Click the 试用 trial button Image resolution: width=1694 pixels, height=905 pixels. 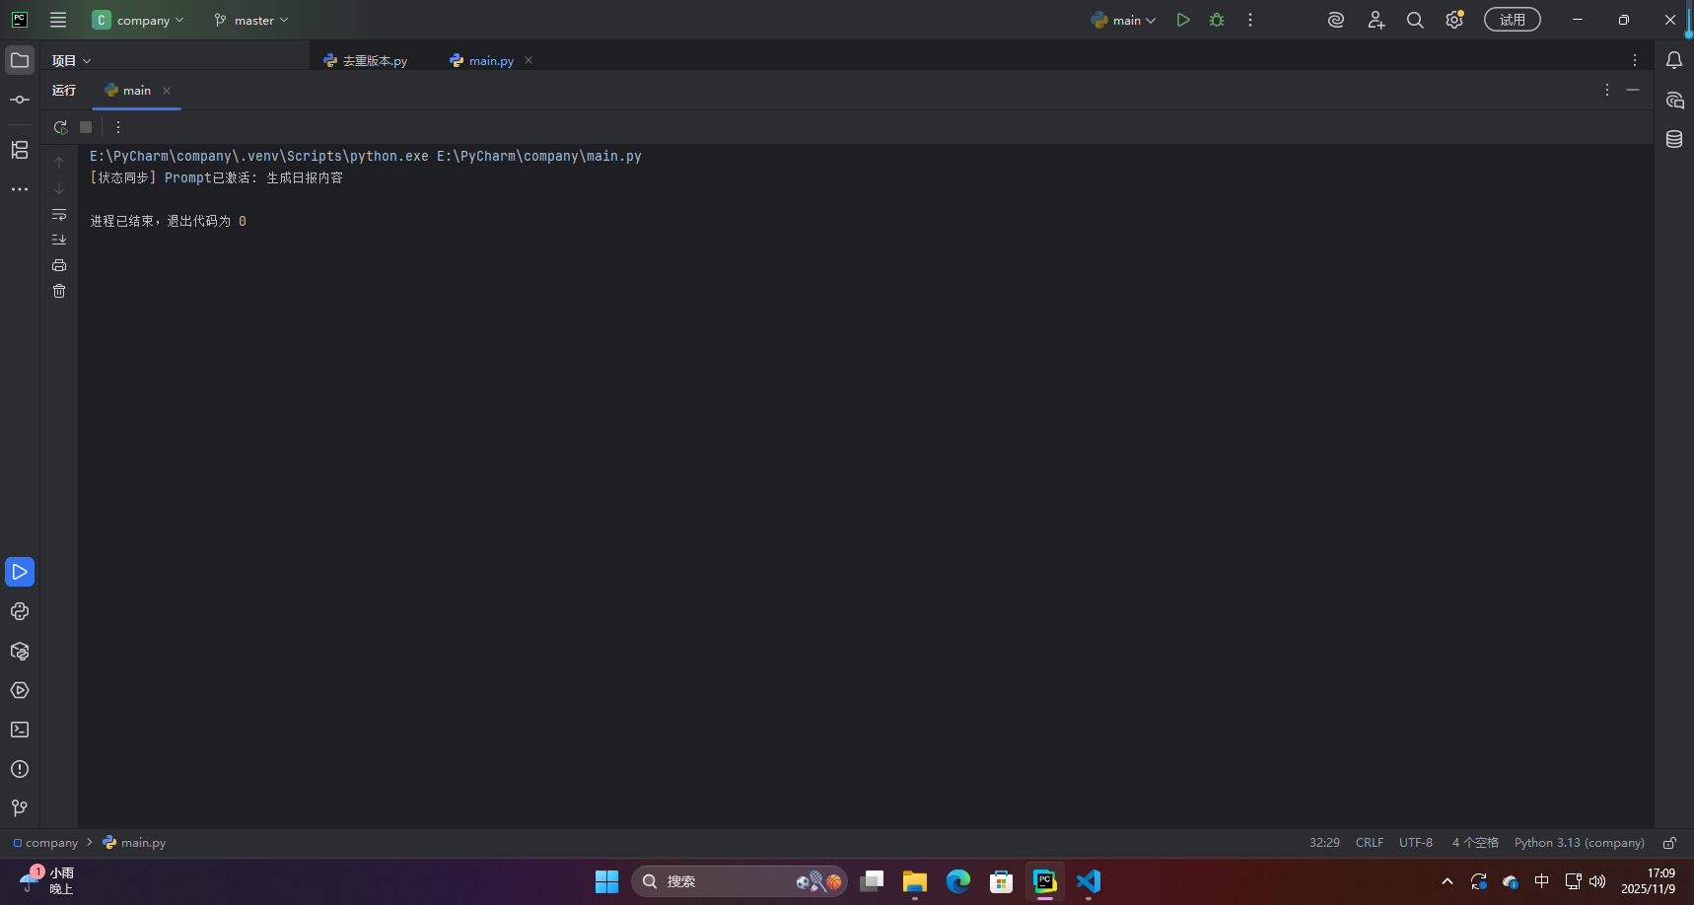click(x=1513, y=20)
